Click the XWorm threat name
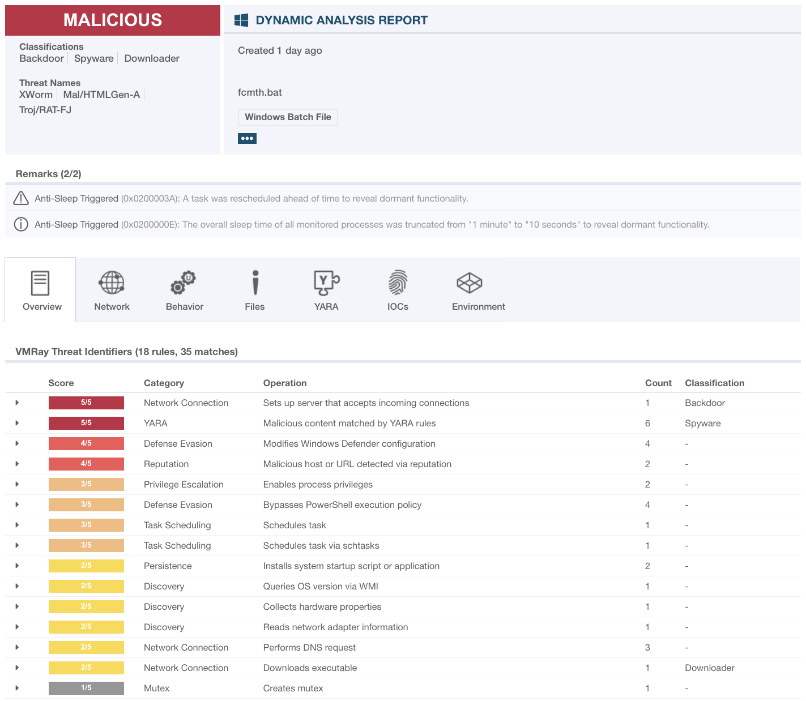Screen dimensions: 806x701 [x=36, y=95]
